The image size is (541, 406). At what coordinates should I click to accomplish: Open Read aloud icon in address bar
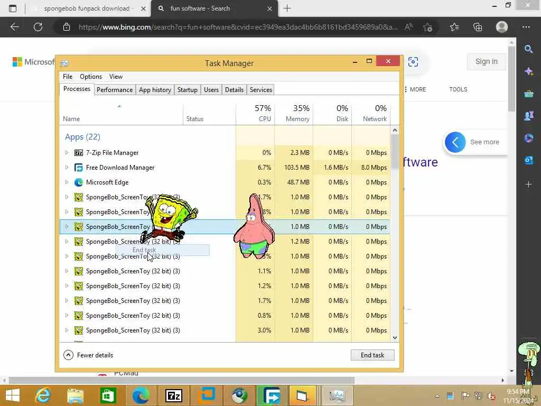(409, 27)
